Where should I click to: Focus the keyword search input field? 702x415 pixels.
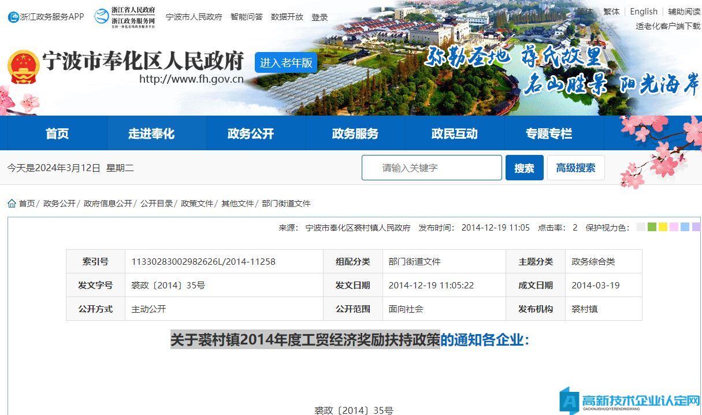432,168
